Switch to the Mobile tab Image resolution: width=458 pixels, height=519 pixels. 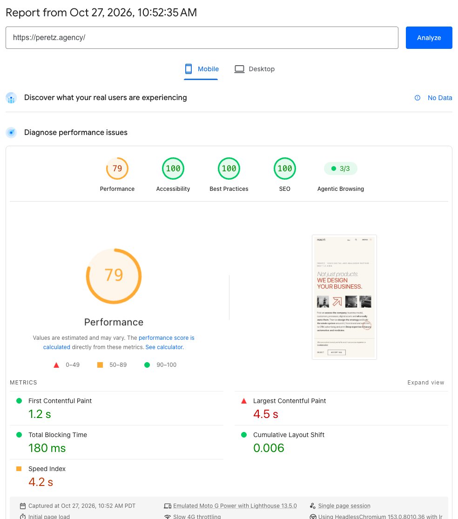coord(201,69)
